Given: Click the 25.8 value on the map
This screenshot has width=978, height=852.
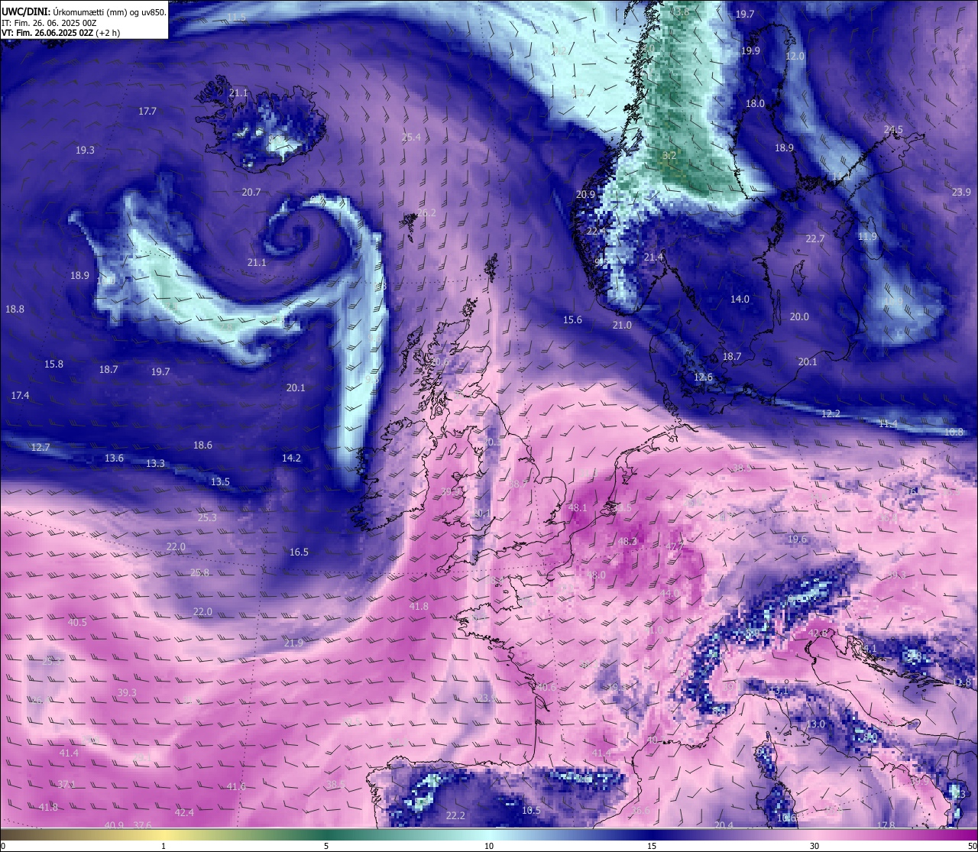Looking at the screenshot, I should pos(199,573).
